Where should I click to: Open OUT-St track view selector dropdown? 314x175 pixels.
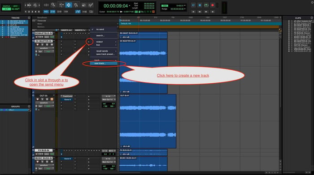click(x=44, y=102)
